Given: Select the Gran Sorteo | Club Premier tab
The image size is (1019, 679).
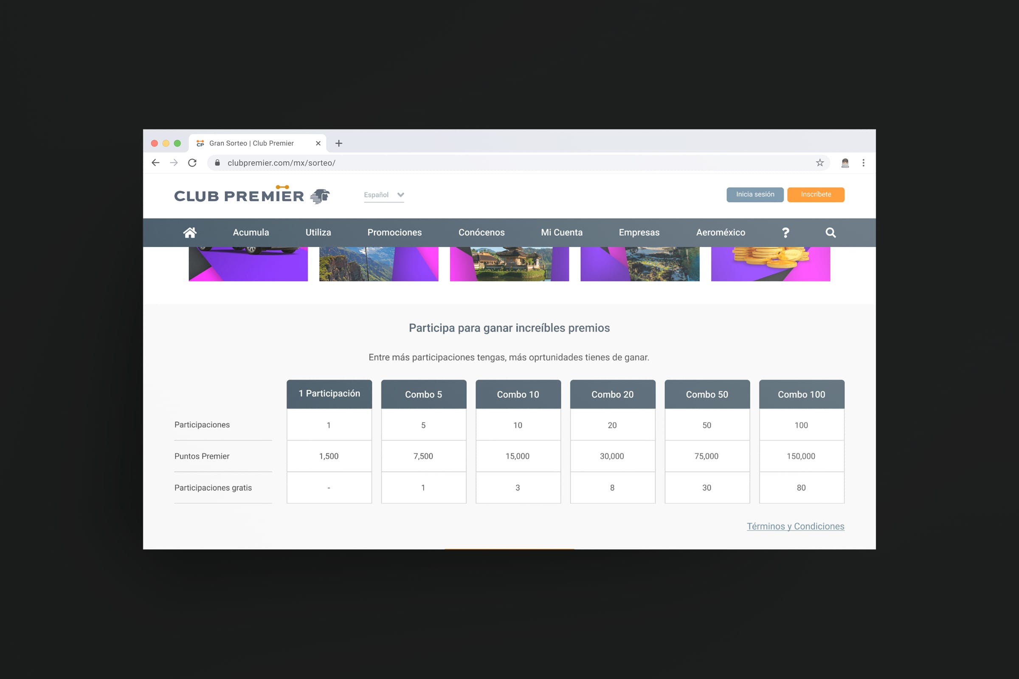Looking at the screenshot, I should [x=257, y=143].
